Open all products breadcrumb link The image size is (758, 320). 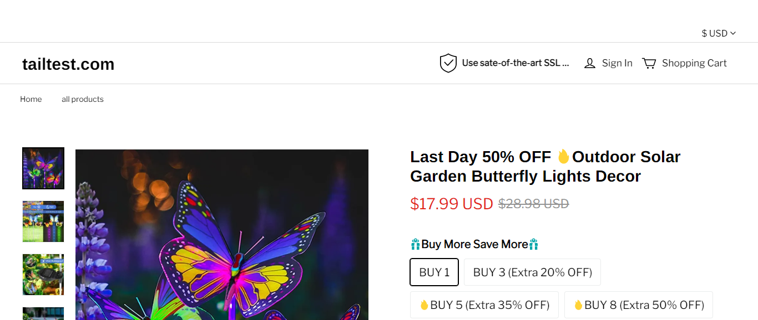click(83, 99)
